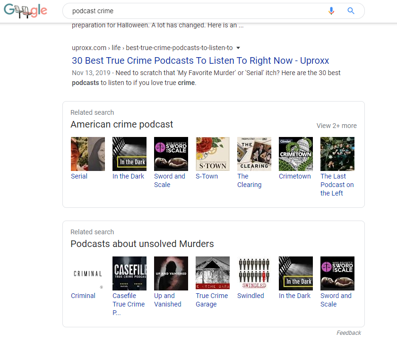Image resolution: width=397 pixels, height=341 pixels.
Task: Click the Criminal podcast logo thumbnail
Action: pyautogui.click(x=87, y=273)
